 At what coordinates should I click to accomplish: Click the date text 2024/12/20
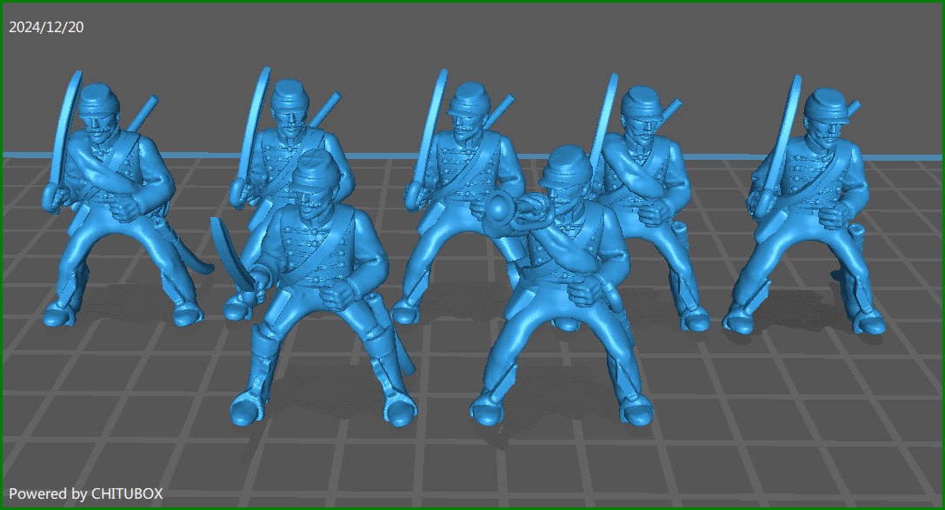(46, 27)
